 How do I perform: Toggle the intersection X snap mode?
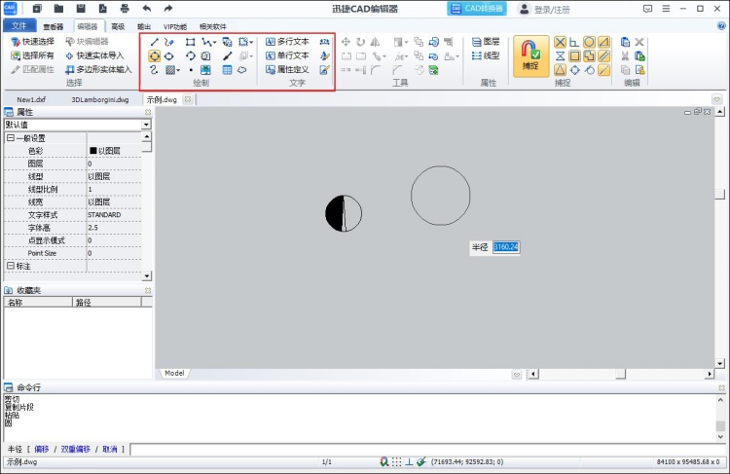pos(560,43)
